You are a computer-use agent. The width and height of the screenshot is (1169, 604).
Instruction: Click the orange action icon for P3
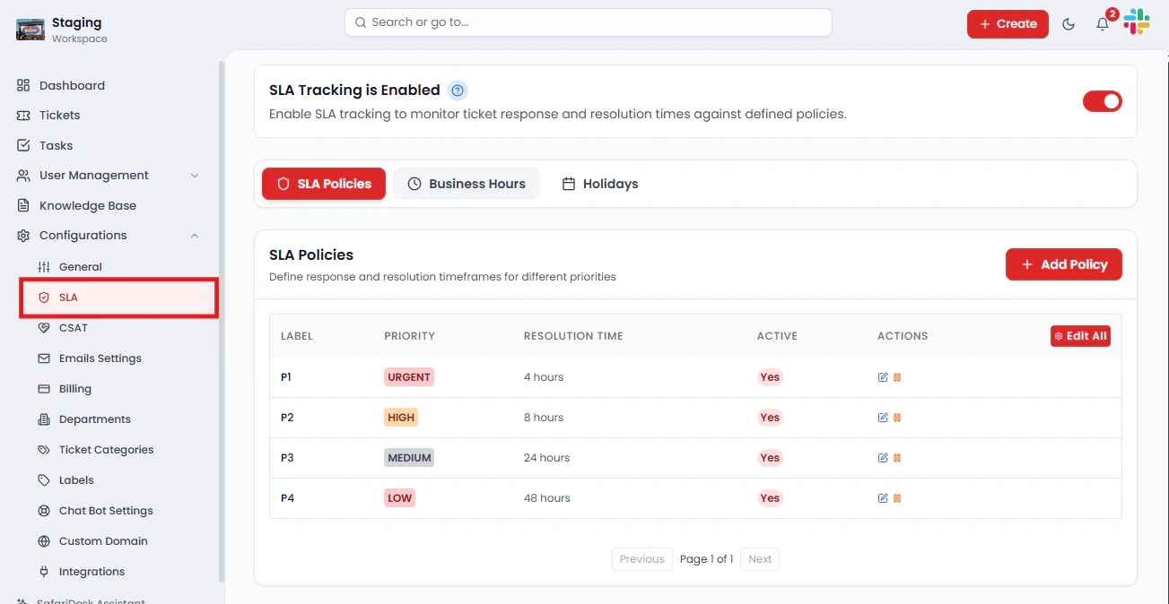coord(897,458)
